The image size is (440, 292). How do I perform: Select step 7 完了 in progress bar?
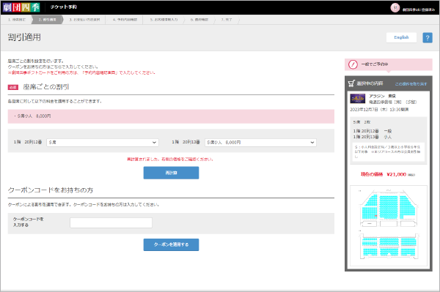[227, 20]
